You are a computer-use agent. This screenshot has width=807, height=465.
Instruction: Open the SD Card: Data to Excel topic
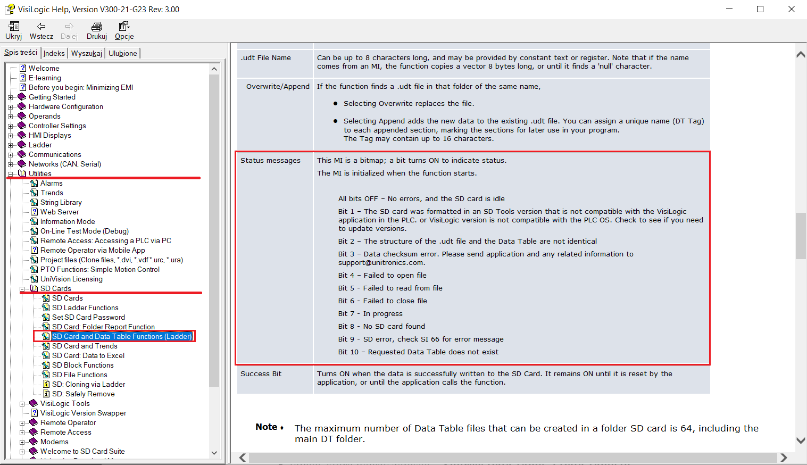coord(88,355)
